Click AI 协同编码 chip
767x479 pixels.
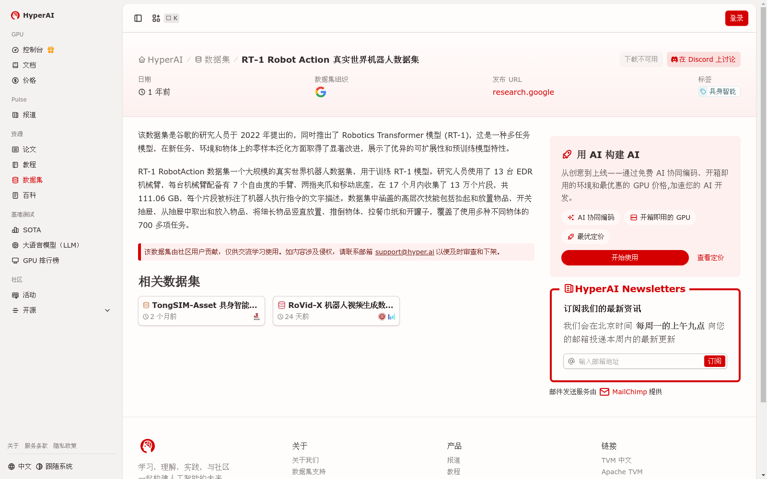point(591,217)
